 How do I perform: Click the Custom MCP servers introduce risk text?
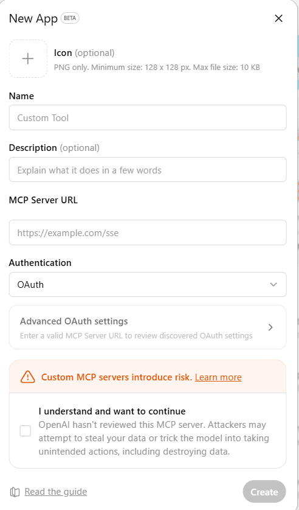point(117,377)
